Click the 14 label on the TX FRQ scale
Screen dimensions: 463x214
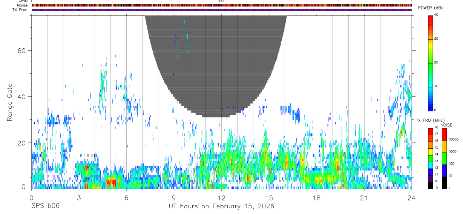pyautogui.click(x=436, y=154)
